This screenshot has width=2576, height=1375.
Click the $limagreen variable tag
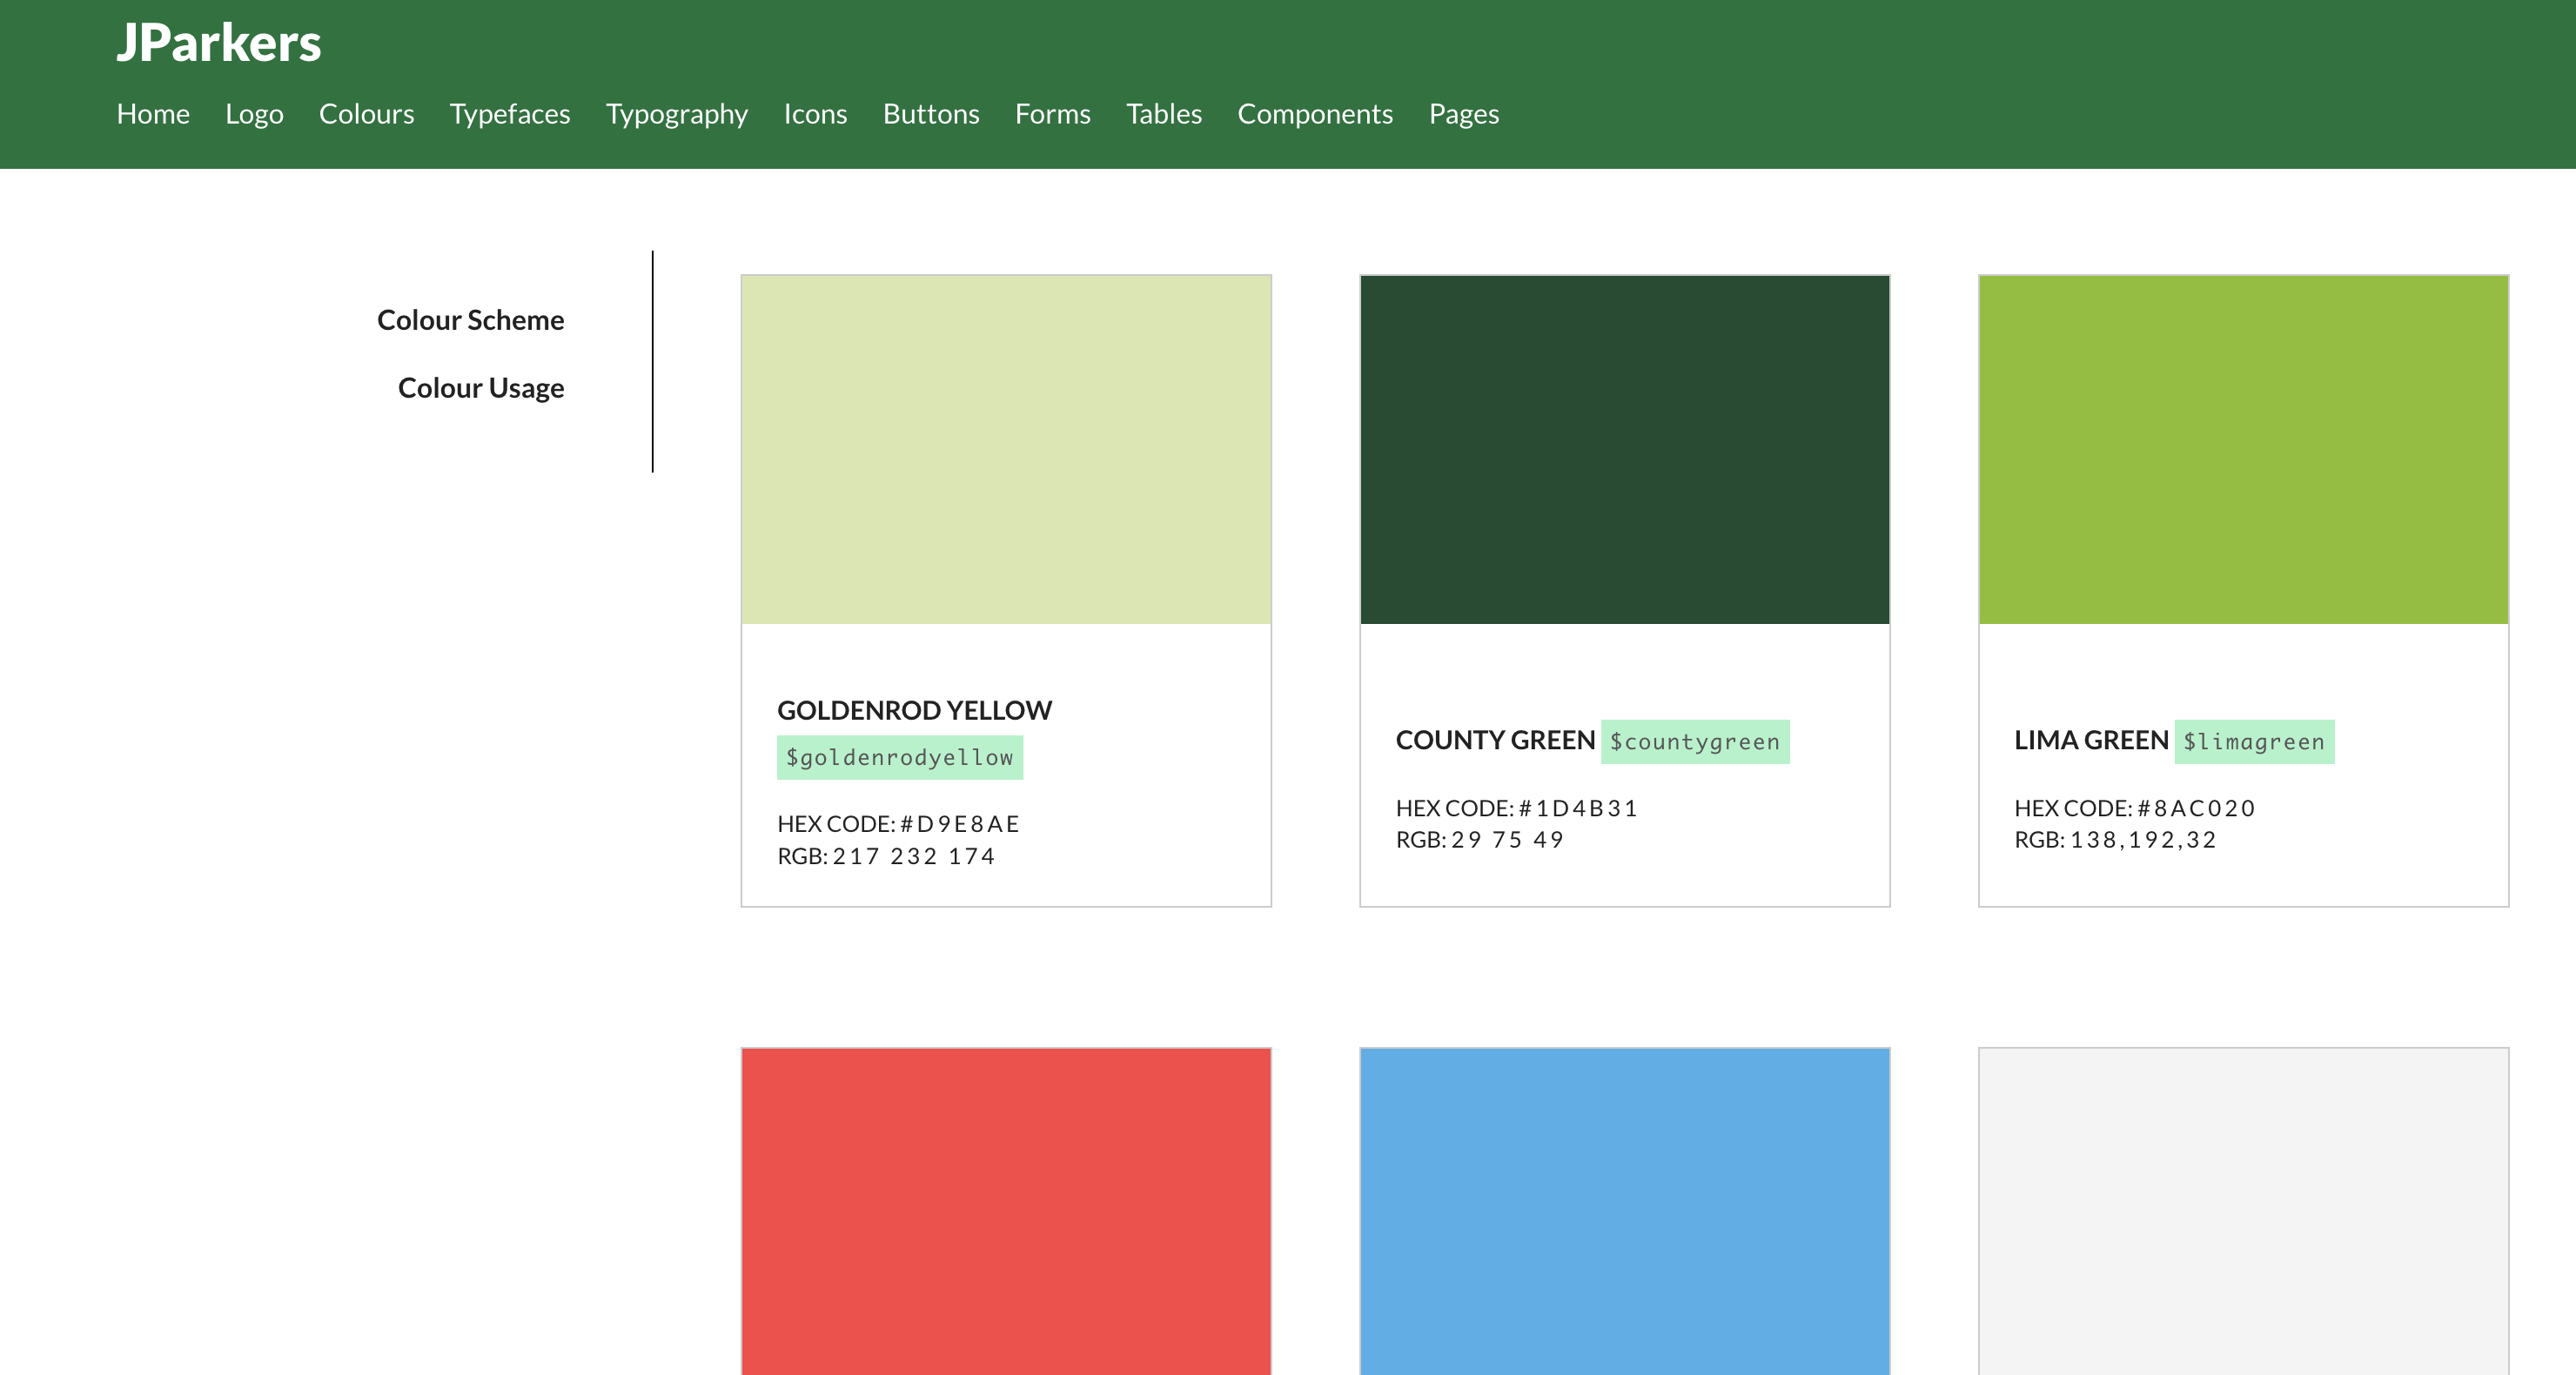(x=2254, y=742)
